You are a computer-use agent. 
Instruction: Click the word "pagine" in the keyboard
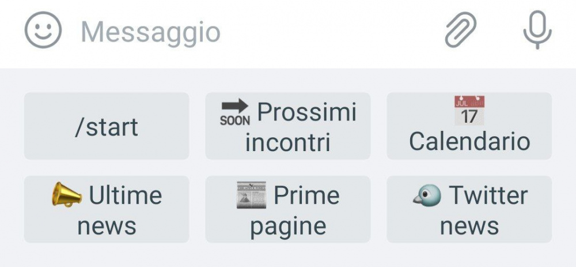(288, 226)
